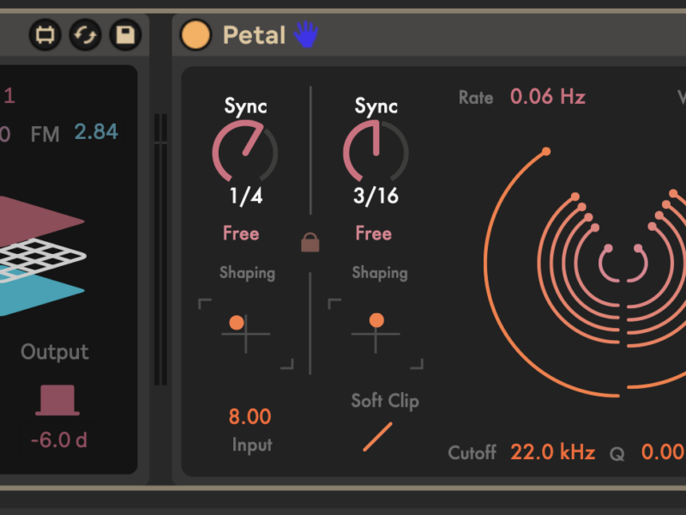Select the right Free mode button
This screenshot has width=686, height=515.
(373, 233)
